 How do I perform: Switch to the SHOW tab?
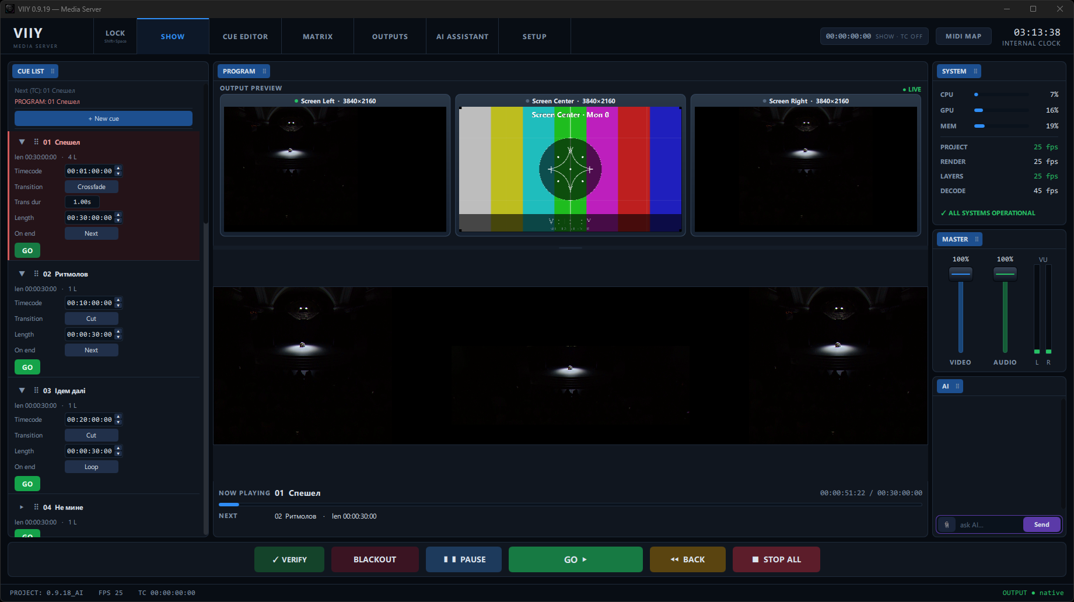pos(173,36)
